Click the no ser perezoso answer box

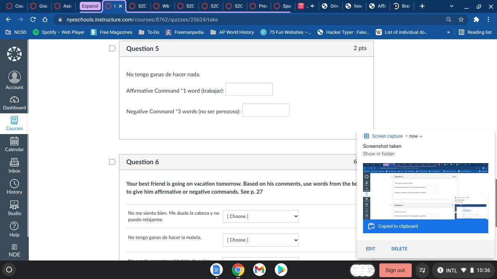[x=266, y=110]
